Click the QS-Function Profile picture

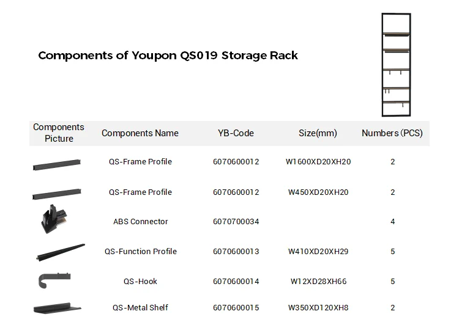(x=60, y=252)
